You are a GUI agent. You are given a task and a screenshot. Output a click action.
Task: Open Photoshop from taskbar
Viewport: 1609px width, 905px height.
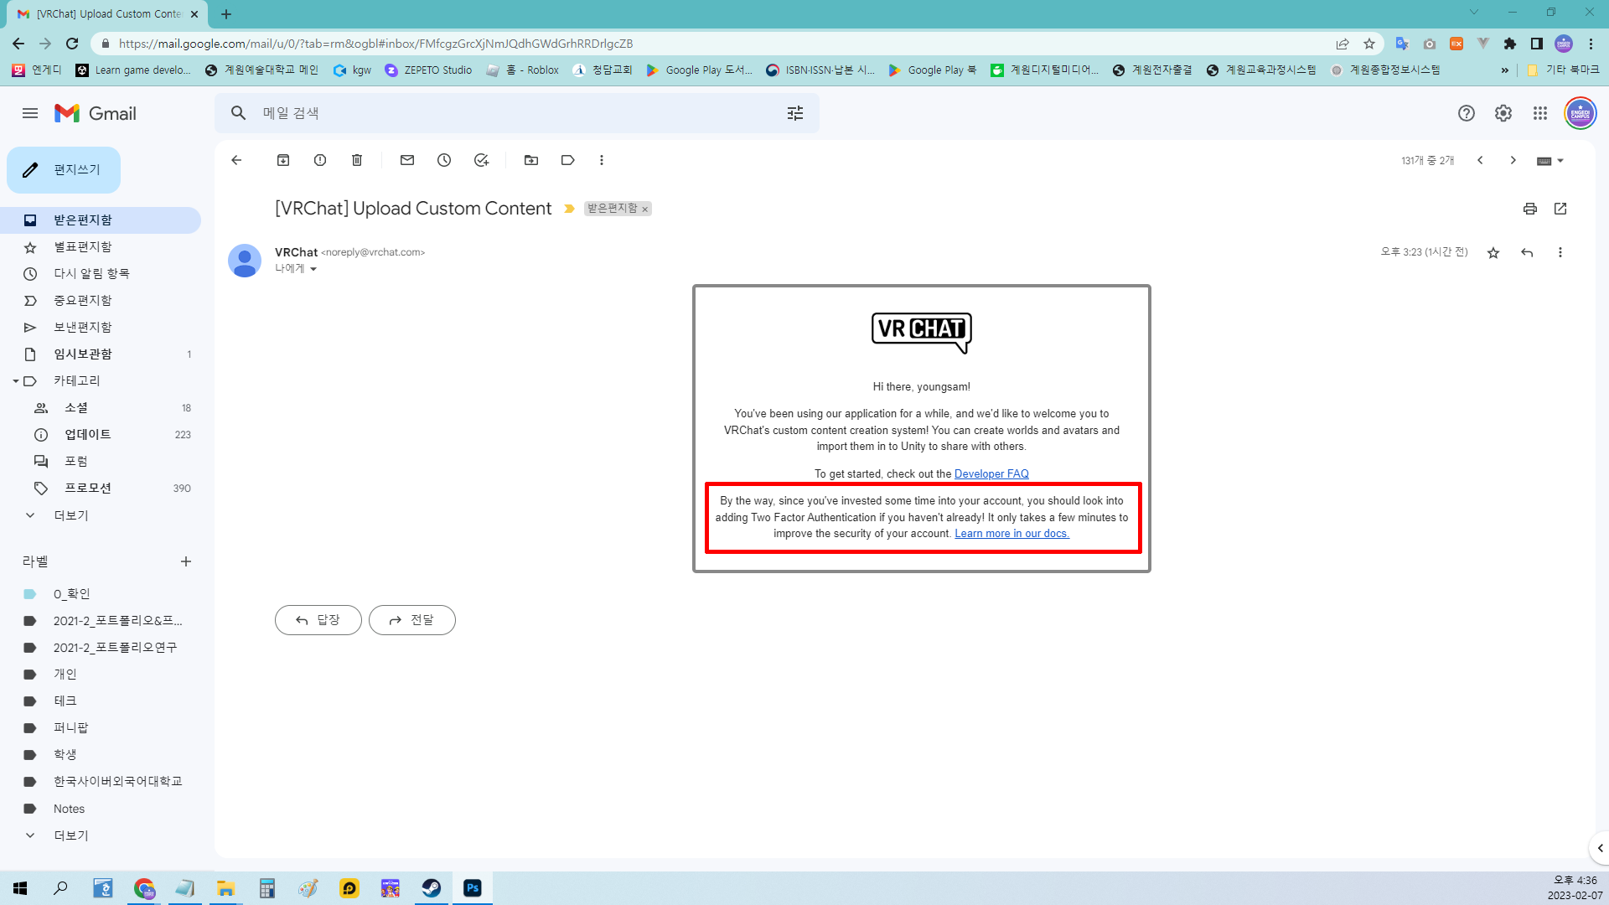(473, 888)
